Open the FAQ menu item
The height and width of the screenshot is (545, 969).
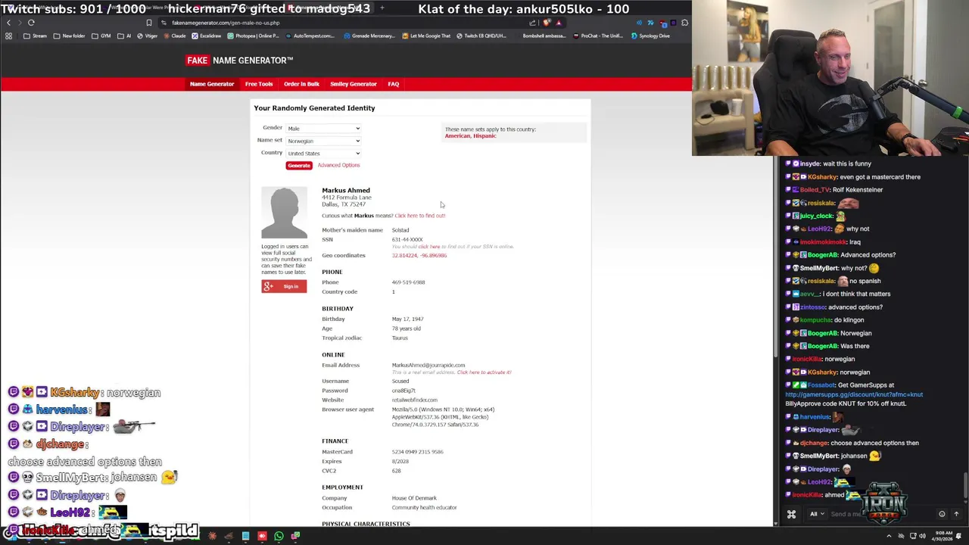click(x=394, y=84)
